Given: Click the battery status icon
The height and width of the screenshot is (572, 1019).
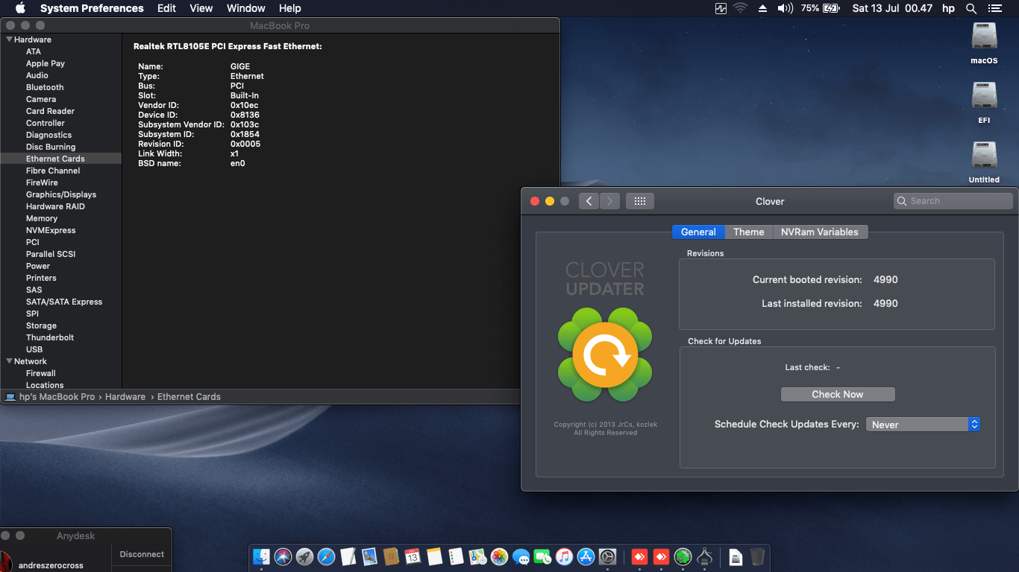Looking at the screenshot, I should coord(831,8).
